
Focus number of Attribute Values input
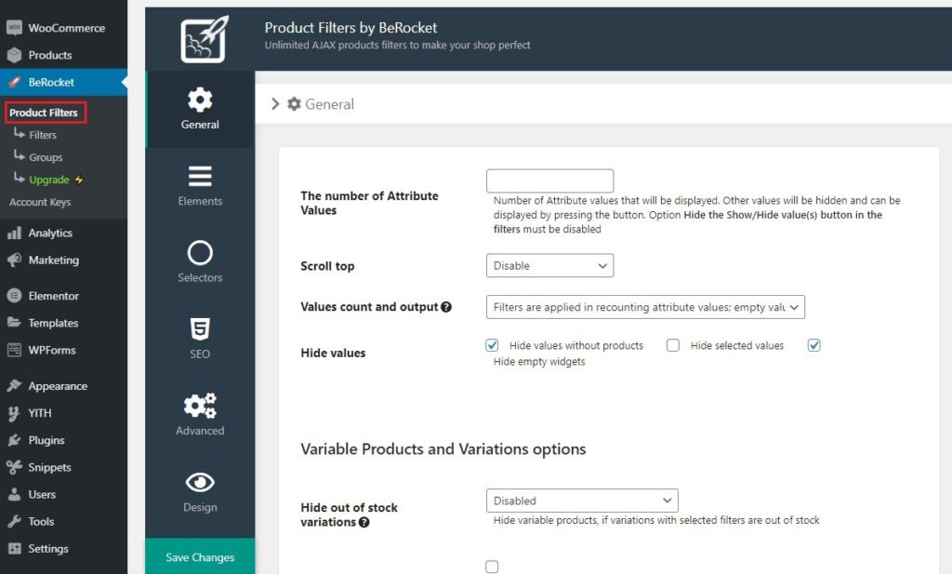coord(549,180)
